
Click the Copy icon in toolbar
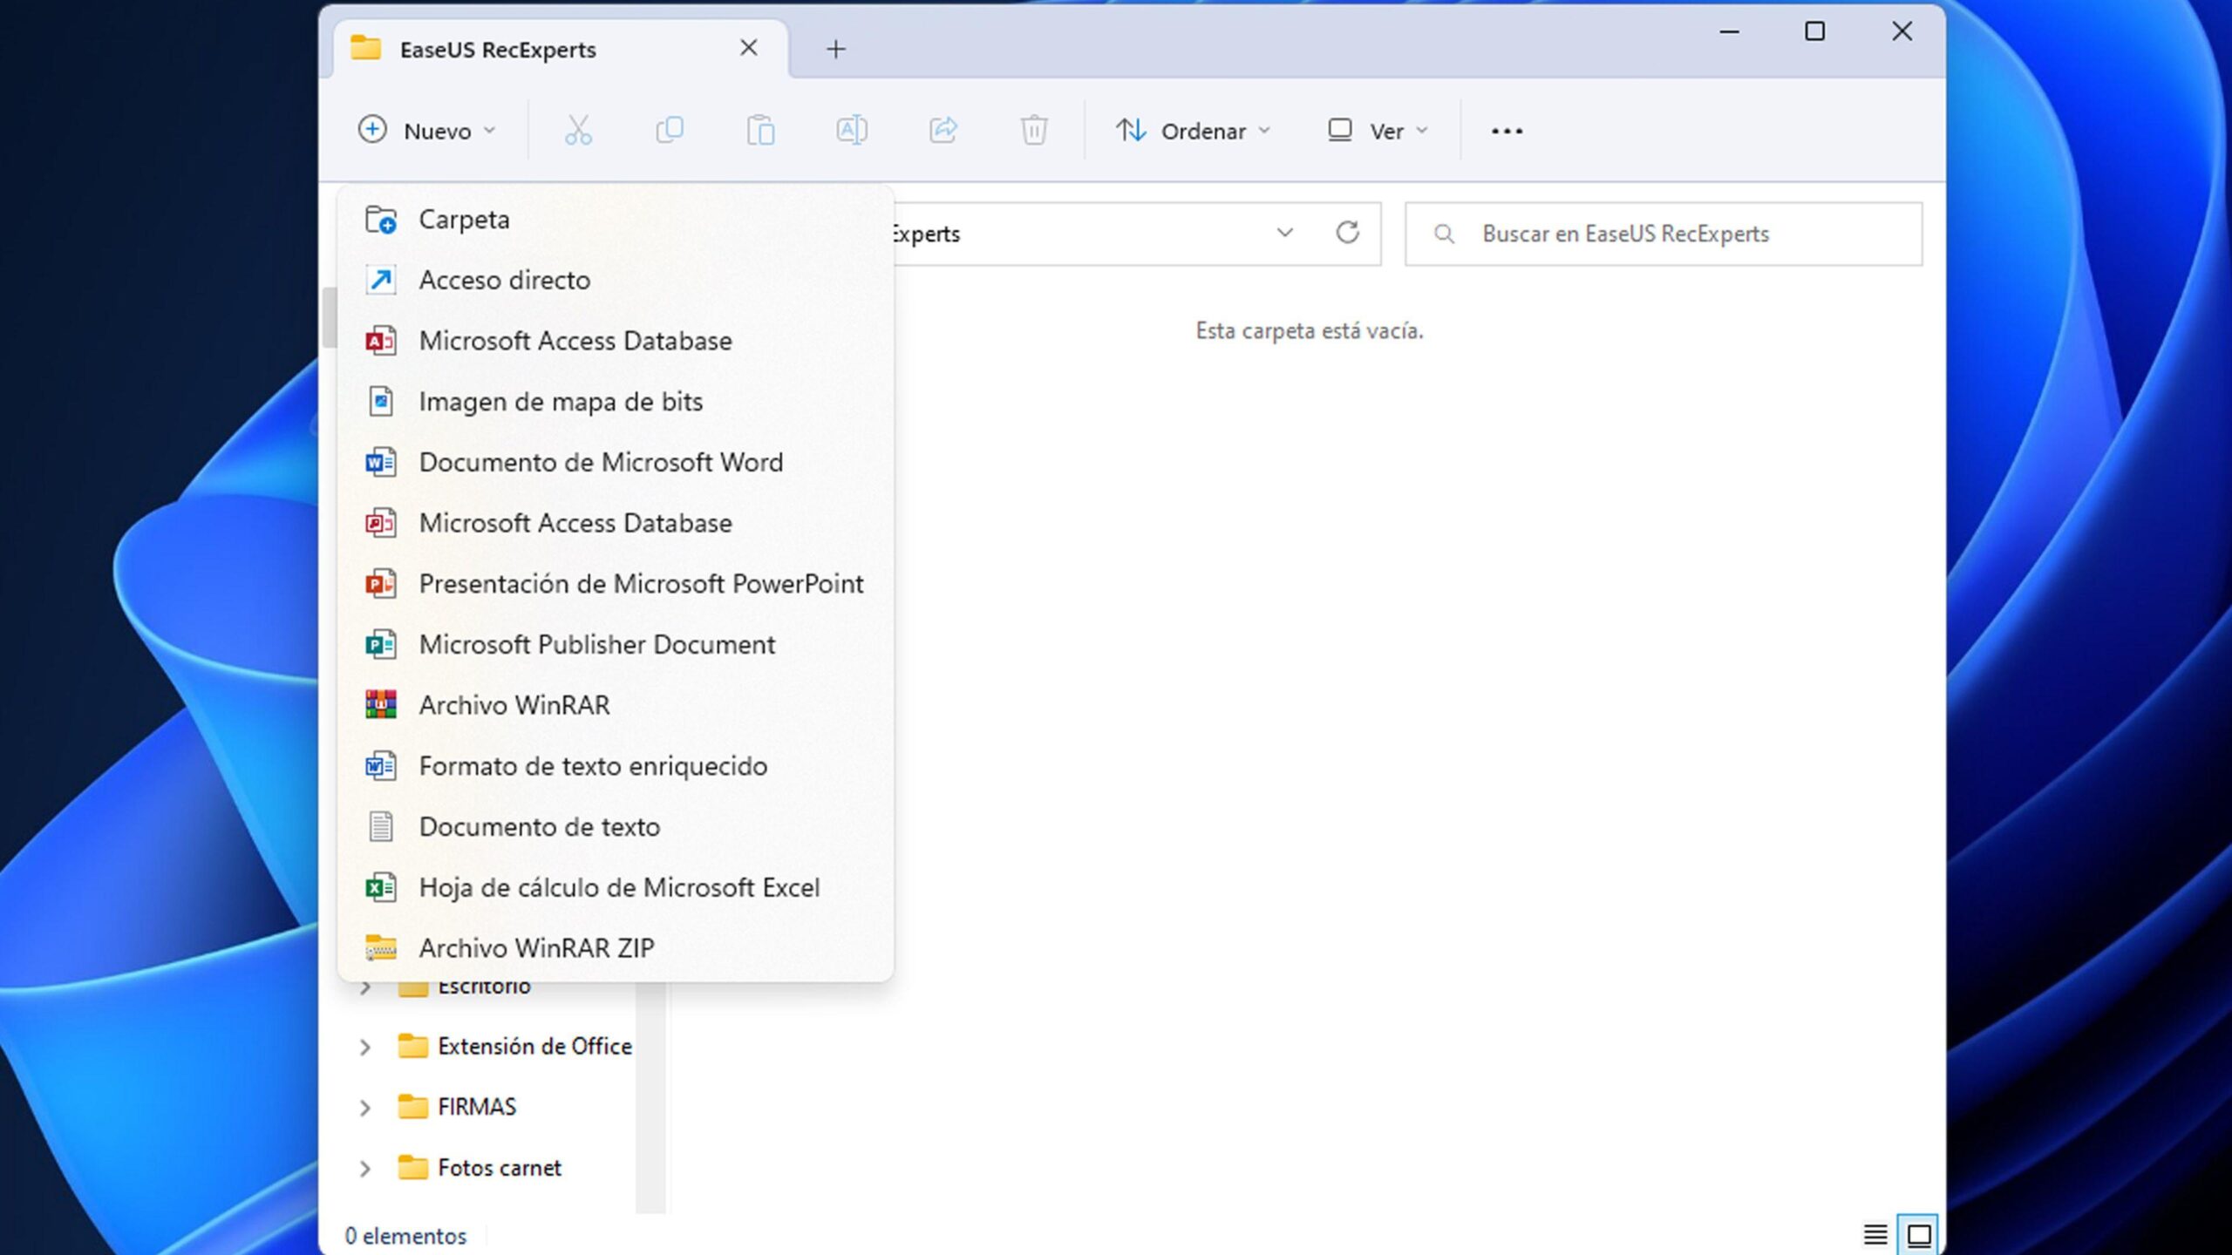coord(670,131)
